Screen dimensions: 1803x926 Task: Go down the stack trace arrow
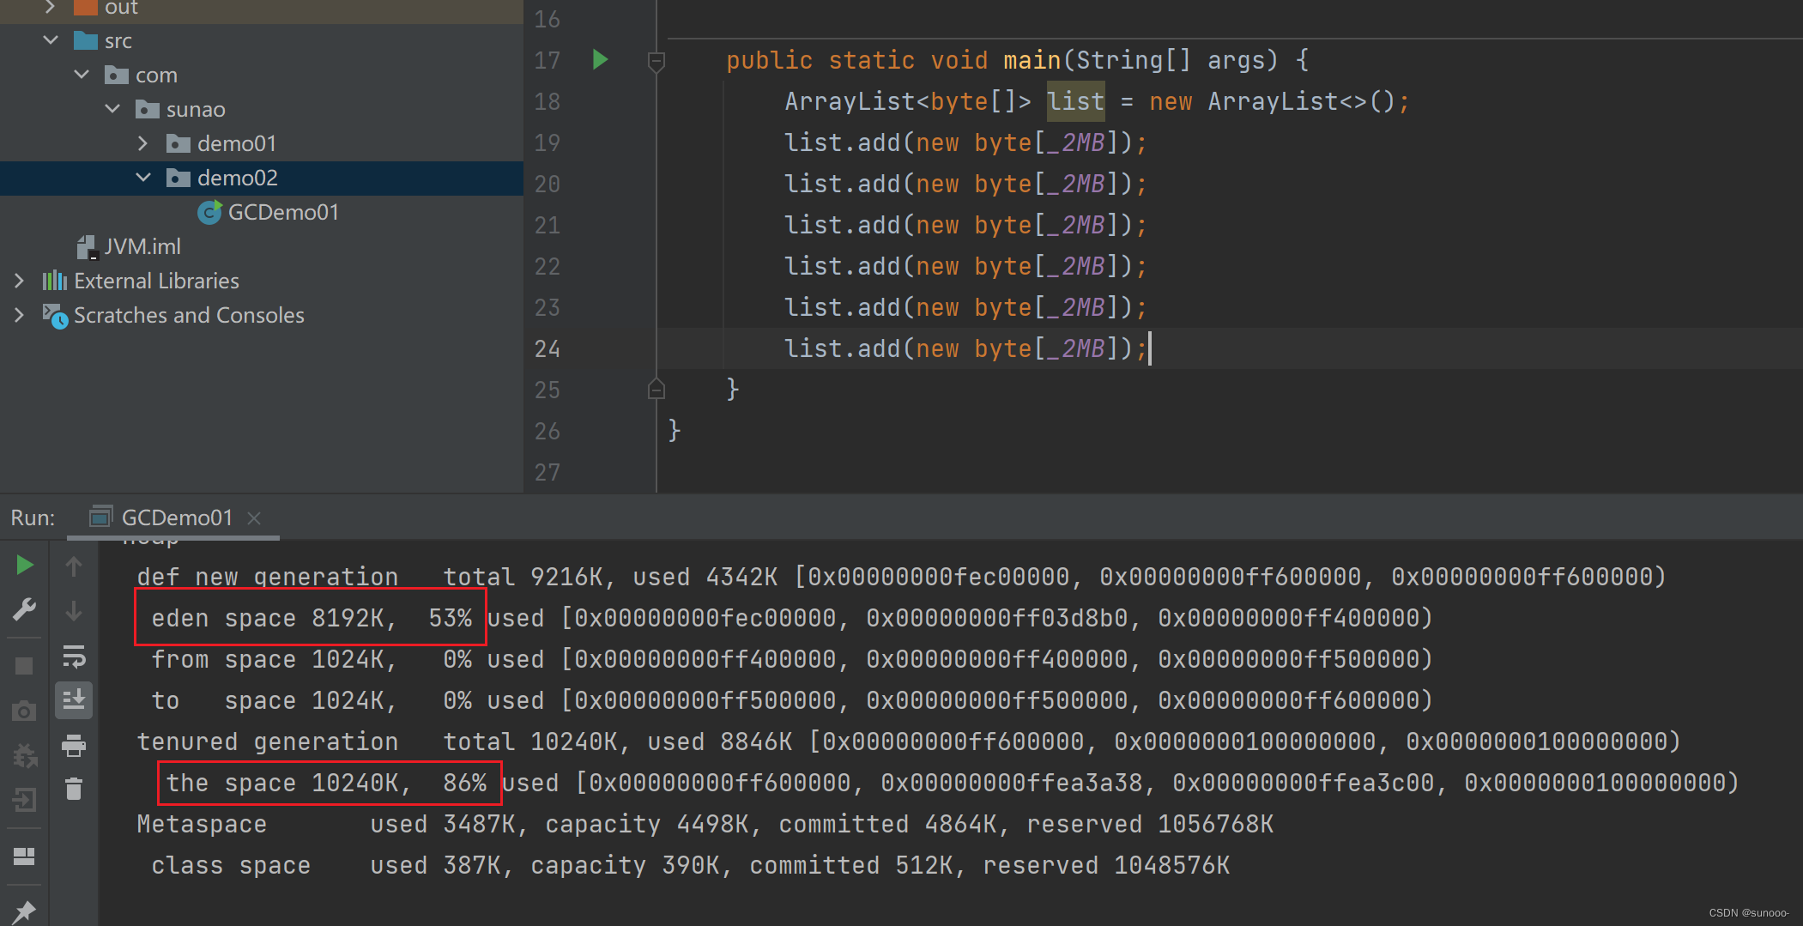[x=74, y=610]
